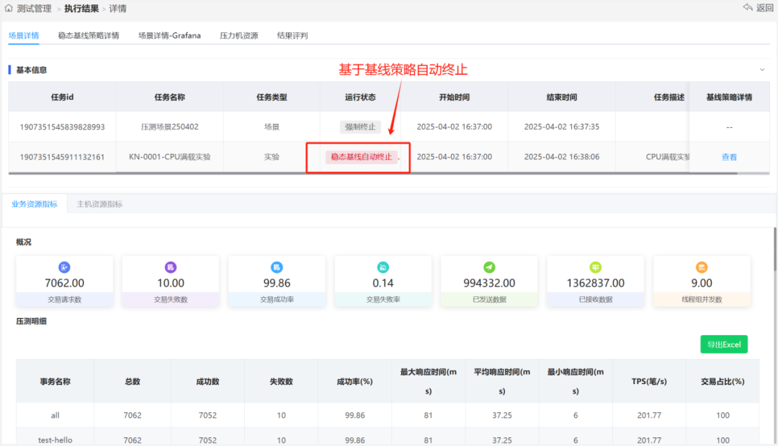Open the 结果评判 tab
This screenshot has width=778, height=446.
click(292, 36)
